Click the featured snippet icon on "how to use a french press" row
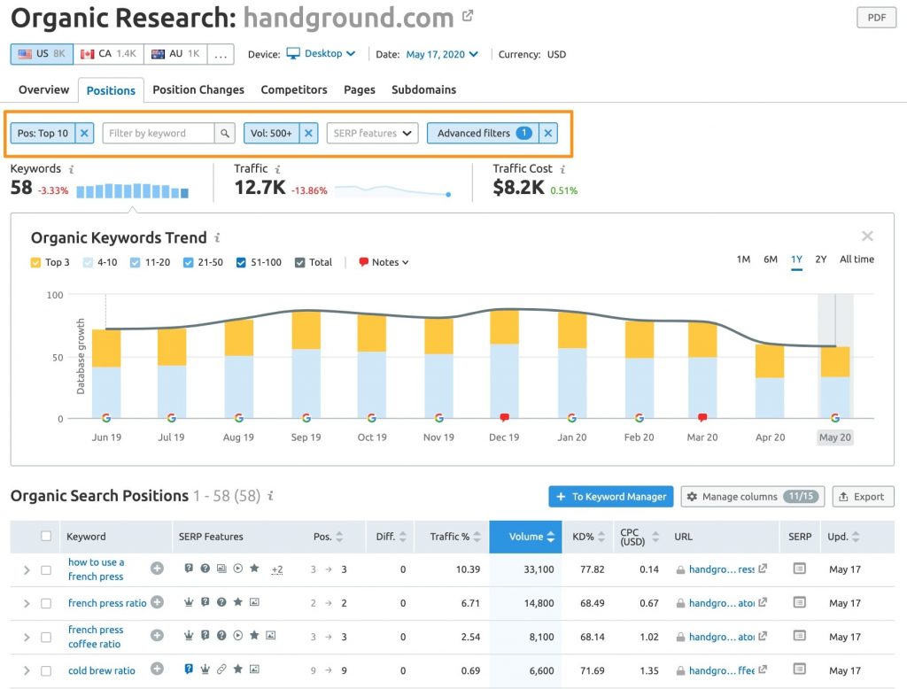Screen dimensions: 907x689 [189, 569]
